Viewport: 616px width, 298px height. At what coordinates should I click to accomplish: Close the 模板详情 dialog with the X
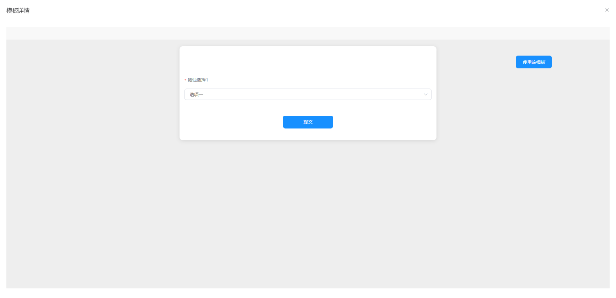pos(607,10)
